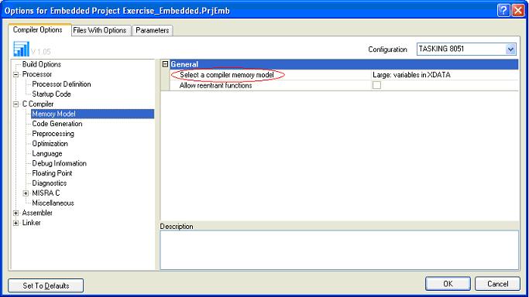Click the Large: variables in XDATA value
The height and width of the screenshot is (297, 529).
point(411,75)
